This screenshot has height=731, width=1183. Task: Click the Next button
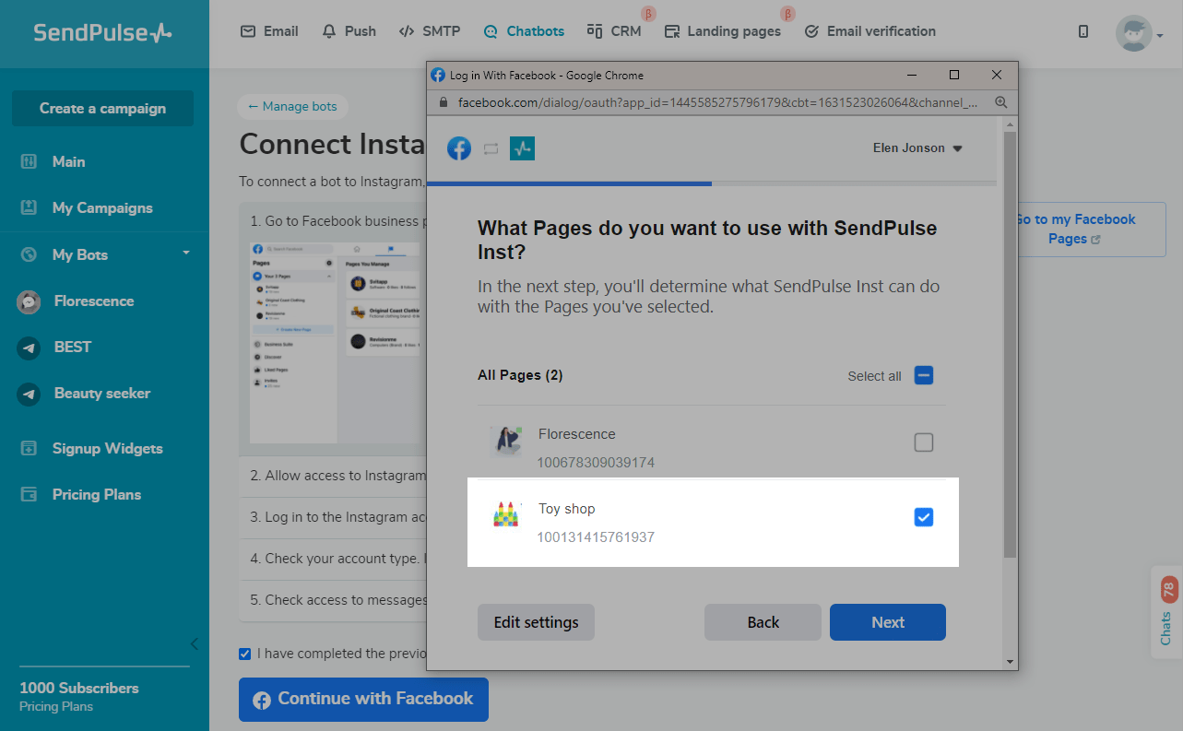click(887, 622)
